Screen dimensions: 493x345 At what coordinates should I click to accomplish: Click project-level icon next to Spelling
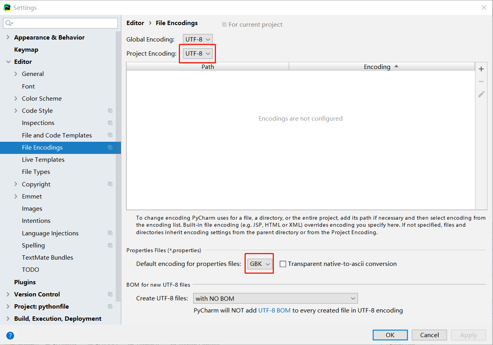point(110,246)
